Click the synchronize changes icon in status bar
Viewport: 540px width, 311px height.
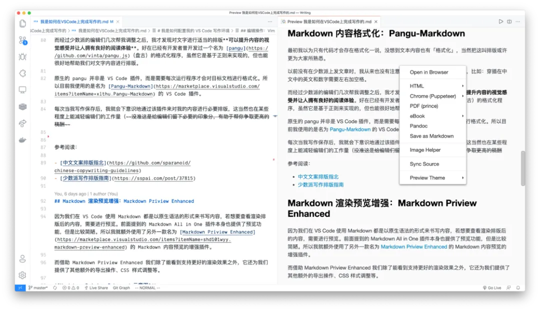pos(55,287)
